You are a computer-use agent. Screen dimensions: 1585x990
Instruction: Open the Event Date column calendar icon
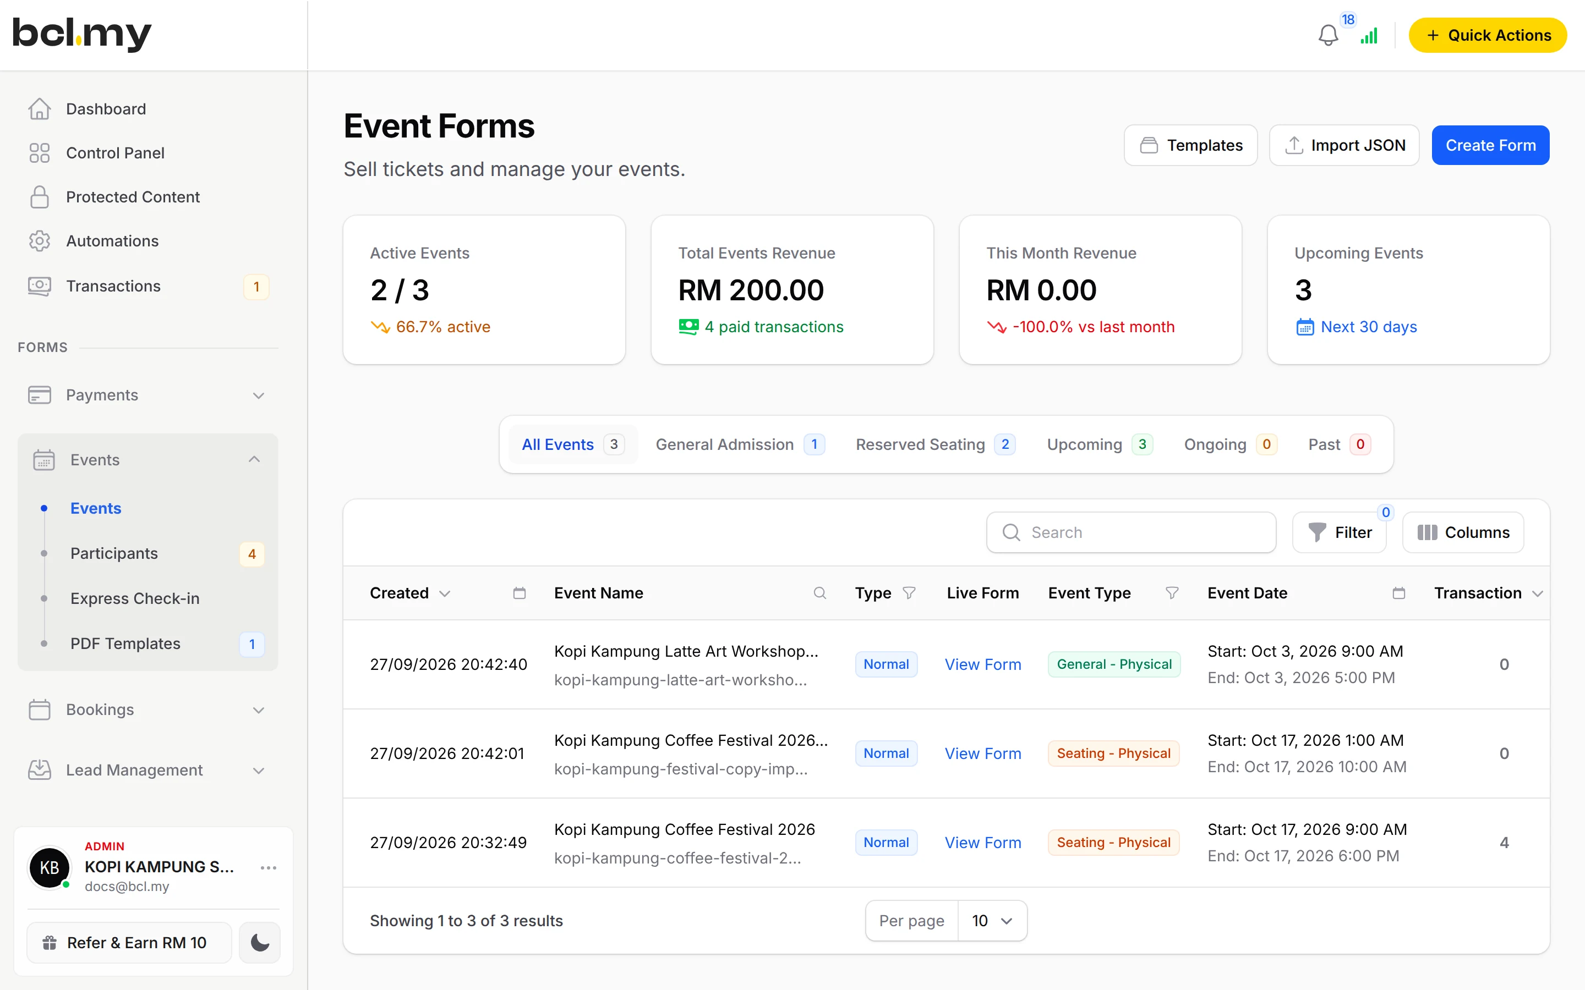coord(1398,592)
